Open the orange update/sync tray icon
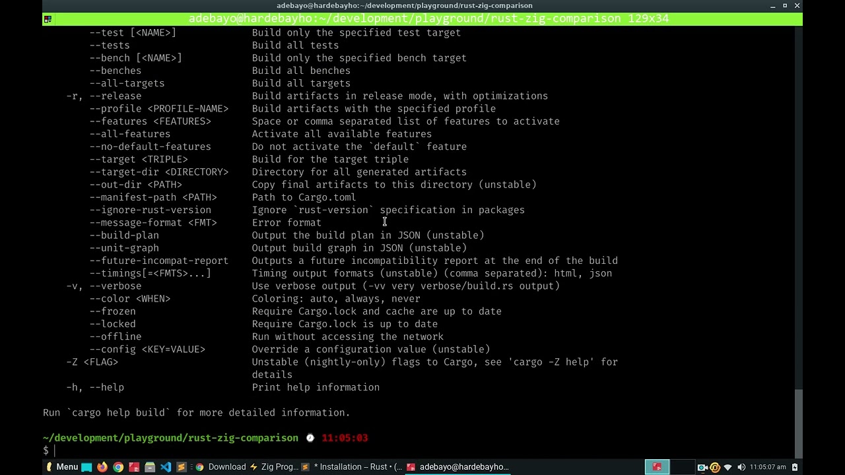The height and width of the screenshot is (475, 845). coord(715,467)
